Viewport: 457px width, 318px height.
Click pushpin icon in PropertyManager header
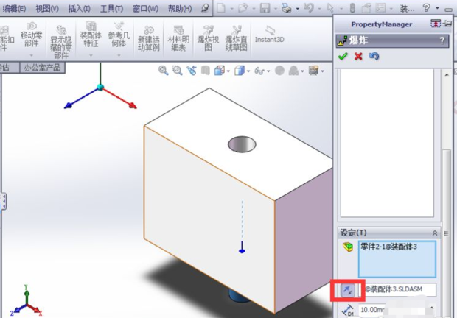click(x=447, y=24)
